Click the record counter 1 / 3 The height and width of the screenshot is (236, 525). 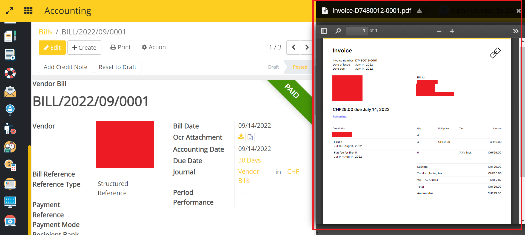pyautogui.click(x=275, y=47)
